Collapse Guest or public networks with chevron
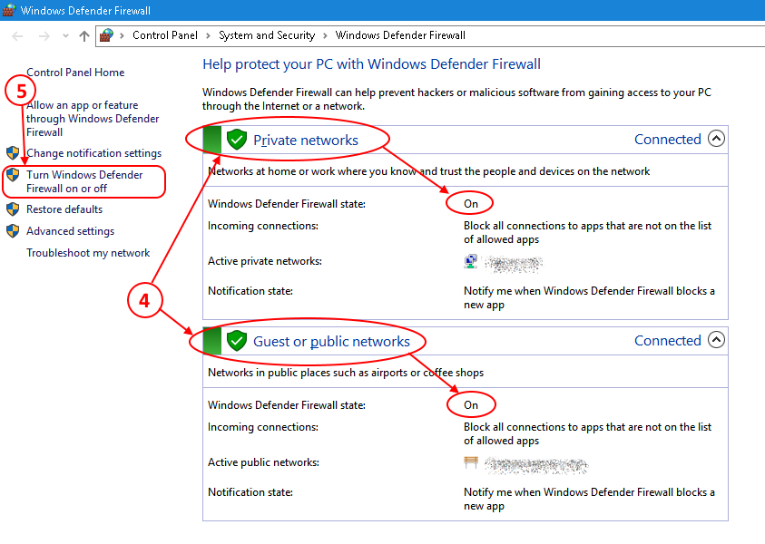This screenshot has height=544, width=765. click(x=716, y=340)
